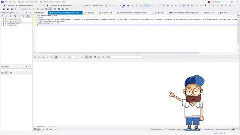This screenshot has height=135, width=240.
Task: Open the Table combo box in results toolbar
Action: (126, 57)
